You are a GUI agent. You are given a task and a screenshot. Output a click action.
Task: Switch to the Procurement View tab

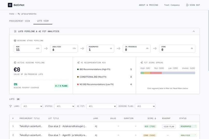pos(20,21)
